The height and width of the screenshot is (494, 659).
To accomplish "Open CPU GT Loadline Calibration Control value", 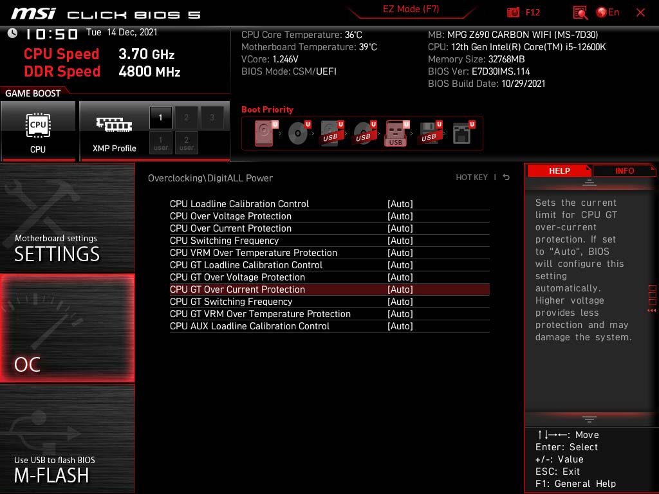I will click(x=400, y=264).
